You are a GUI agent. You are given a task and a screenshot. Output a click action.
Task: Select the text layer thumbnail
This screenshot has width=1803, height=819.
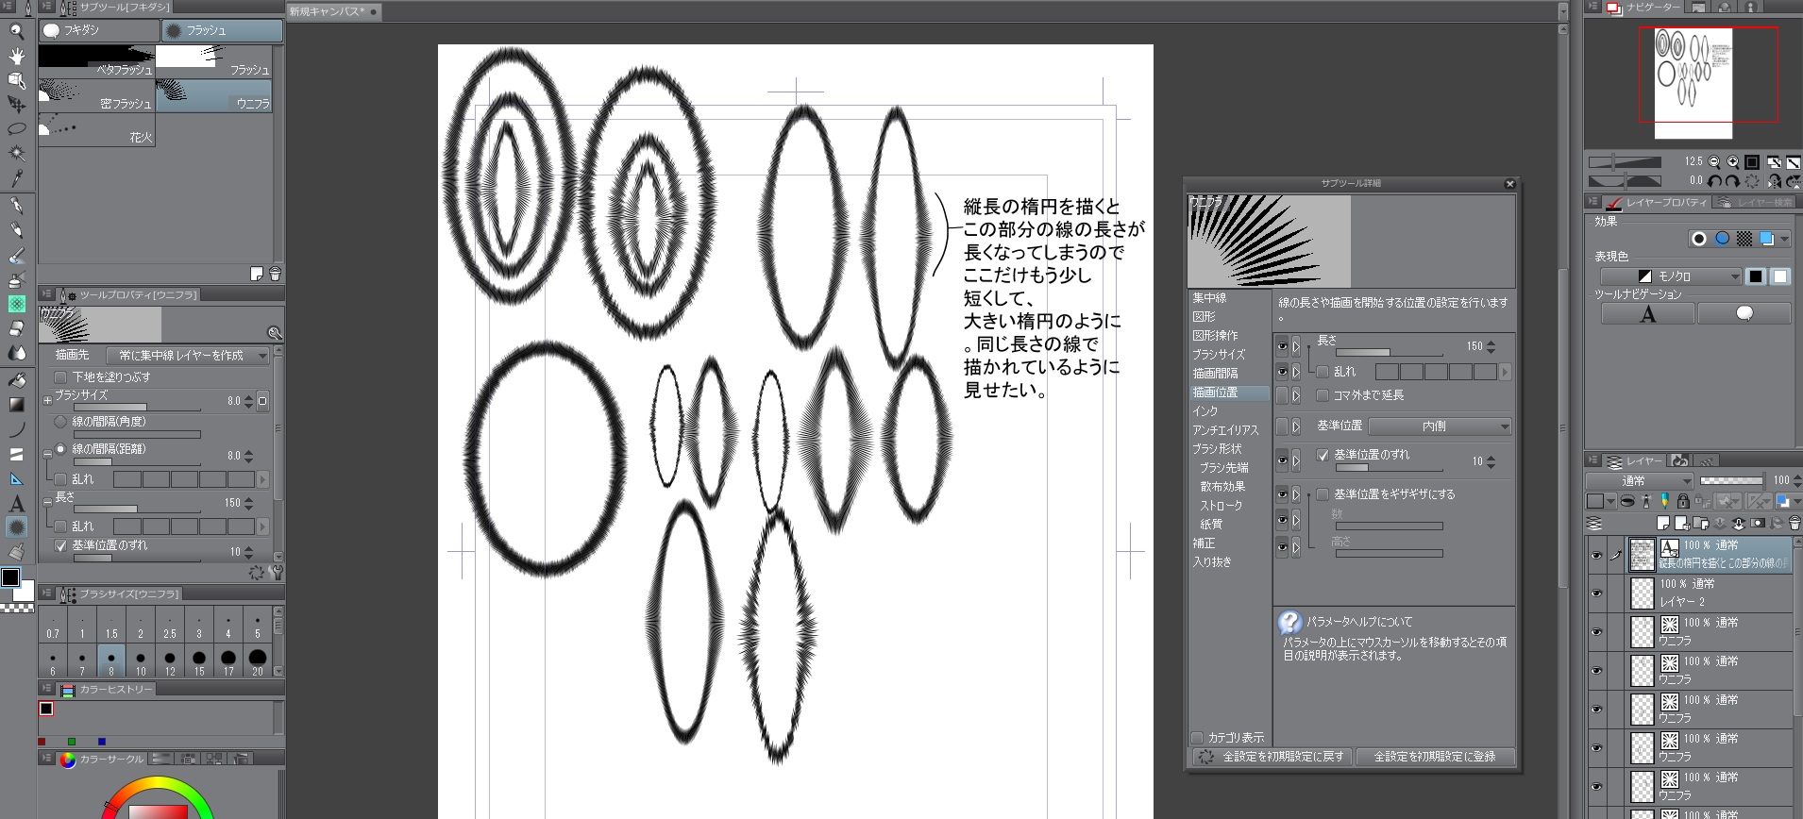click(1643, 555)
